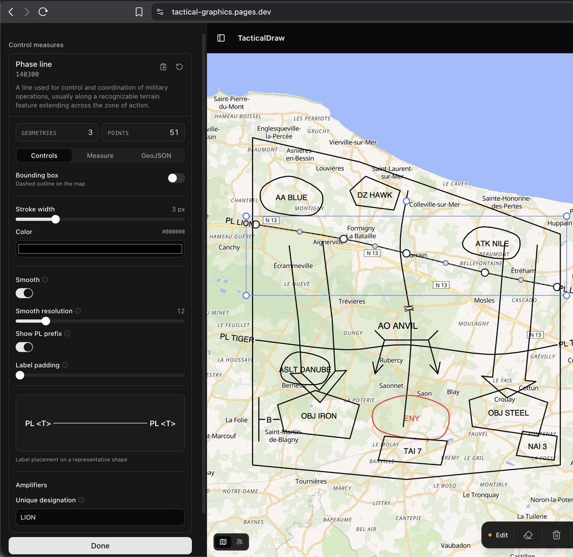Click the 140300 symbol code text
The image size is (573, 557).
(x=27, y=74)
